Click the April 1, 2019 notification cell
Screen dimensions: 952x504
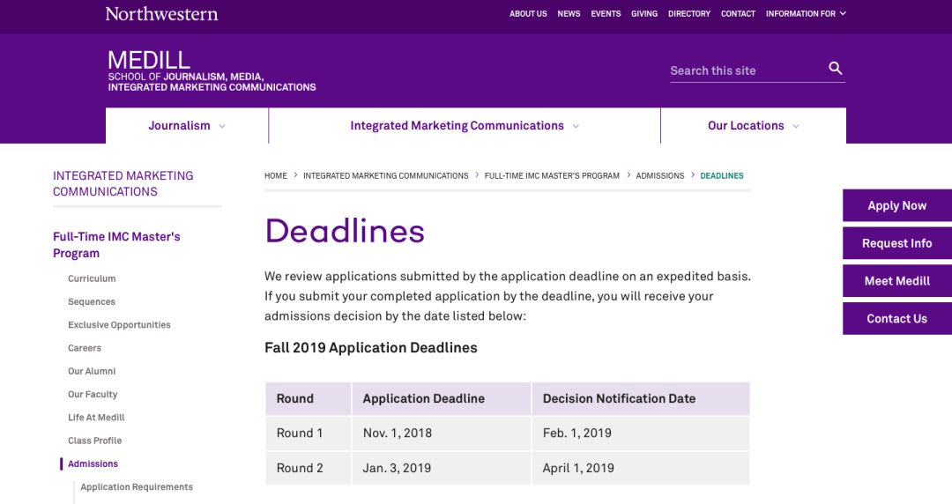tap(641, 468)
